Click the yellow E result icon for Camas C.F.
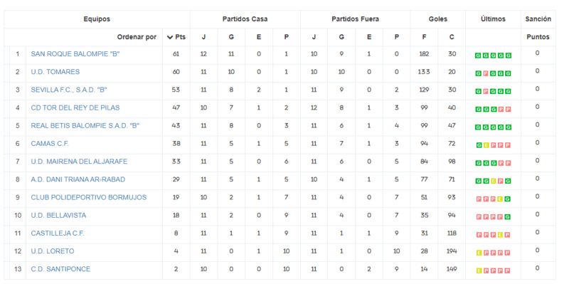The image size is (569, 284). 486,145
